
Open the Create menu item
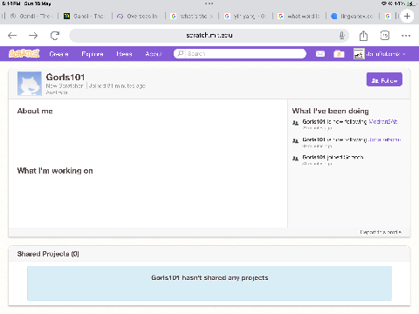pos(59,54)
